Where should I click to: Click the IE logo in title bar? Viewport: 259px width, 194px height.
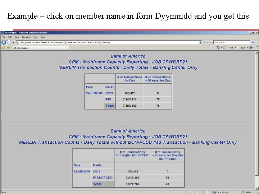click(3, 33)
